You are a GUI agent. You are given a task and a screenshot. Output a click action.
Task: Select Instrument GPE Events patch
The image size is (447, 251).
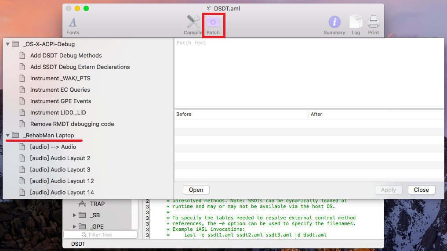click(61, 101)
